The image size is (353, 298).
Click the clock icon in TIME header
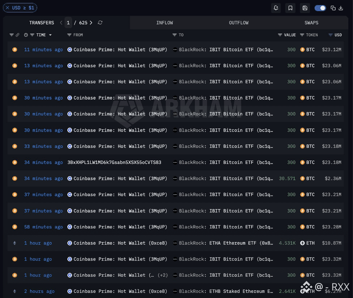(26, 35)
